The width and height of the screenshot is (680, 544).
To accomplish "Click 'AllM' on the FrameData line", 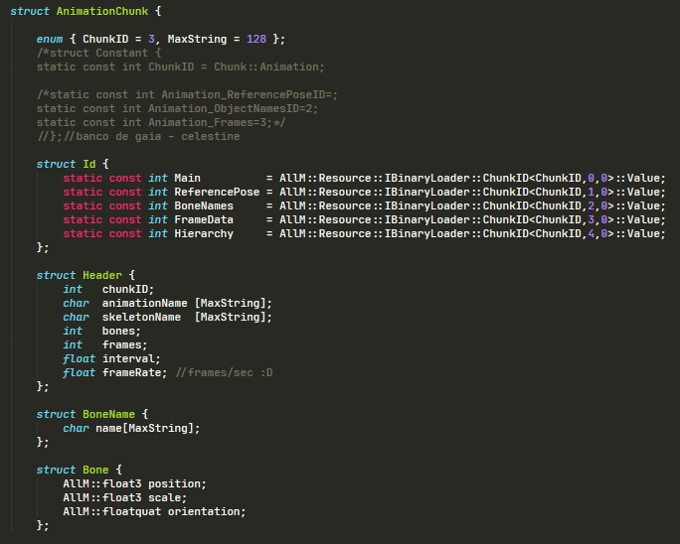I will (292, 219).
